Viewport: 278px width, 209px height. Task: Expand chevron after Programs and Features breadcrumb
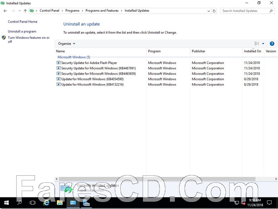[122, 11]
